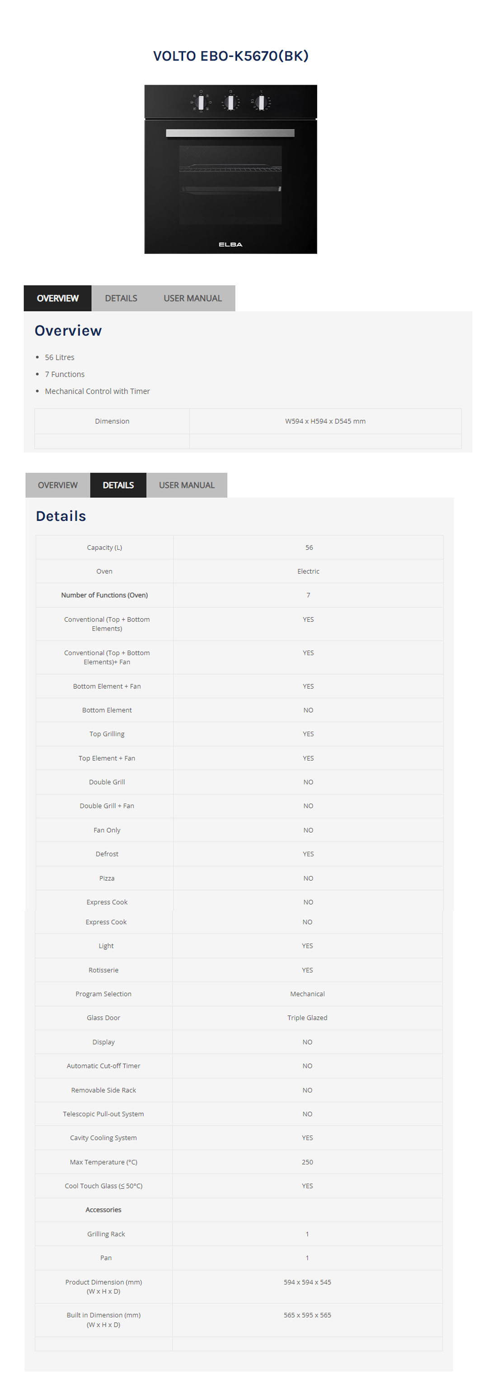This screenshot has width=488, height=1397.
Task: Click the rightmost control knob on the oven
Action: click(261, 102)
